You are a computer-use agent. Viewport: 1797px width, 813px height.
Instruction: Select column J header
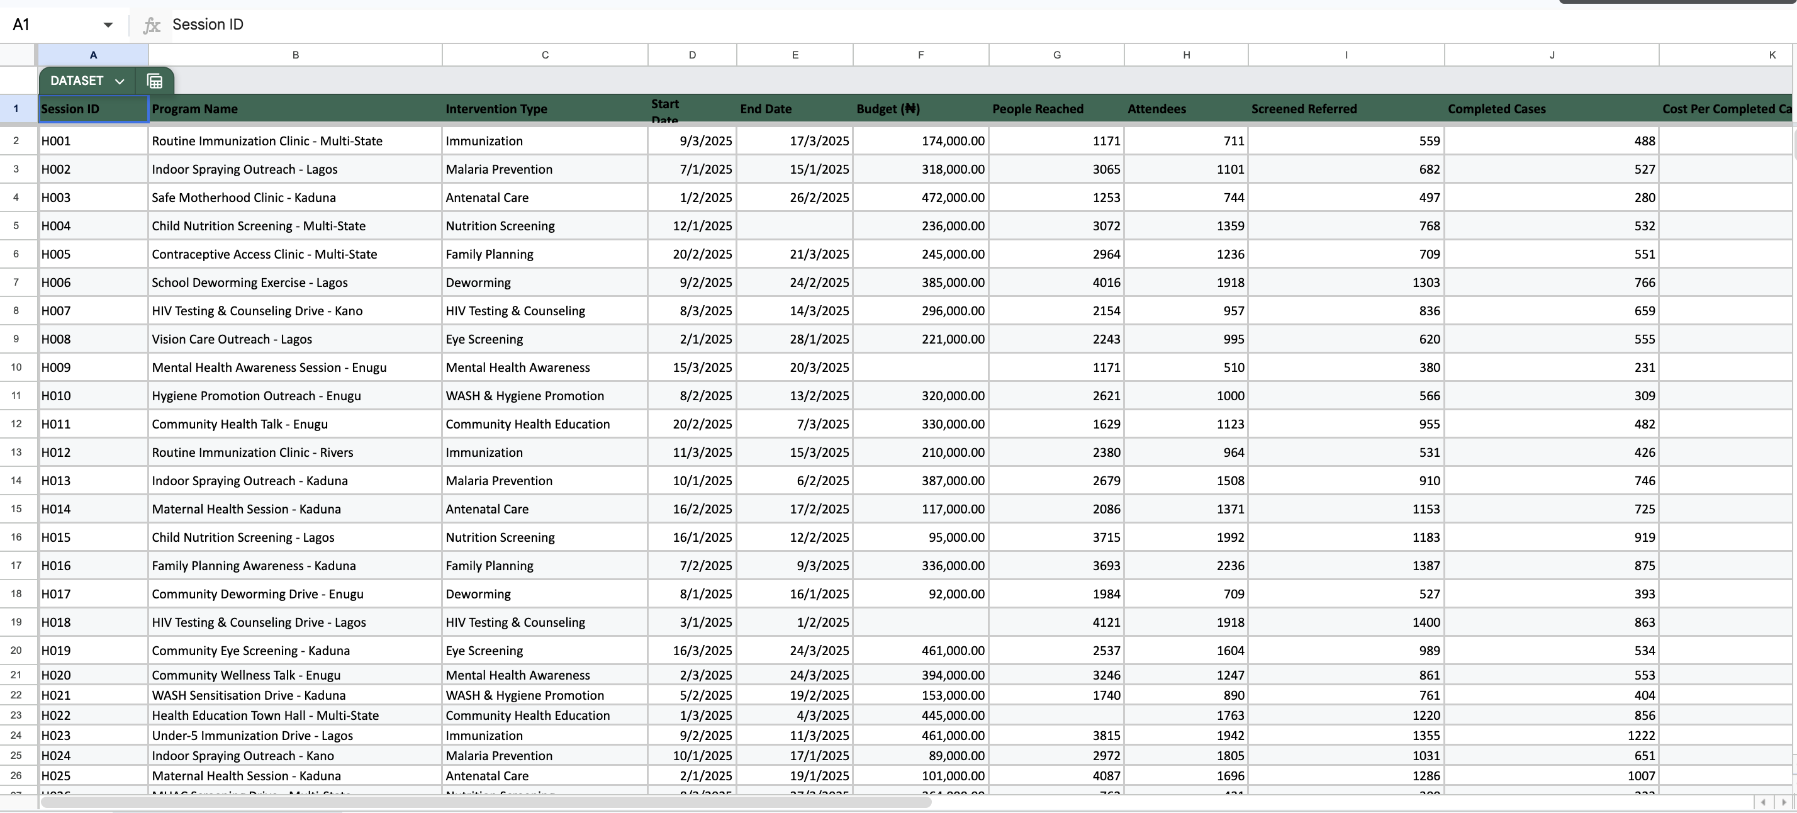1552,55
